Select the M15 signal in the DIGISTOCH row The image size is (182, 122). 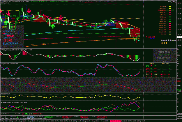31,114
